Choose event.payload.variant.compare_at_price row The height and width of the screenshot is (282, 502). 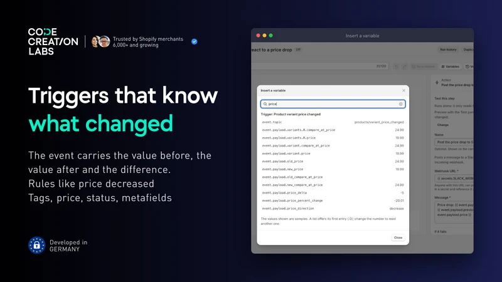(x=333, y=145)
